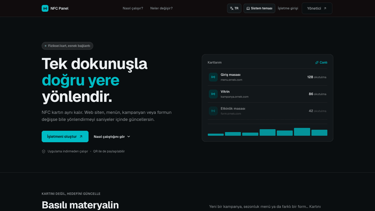375x211 pixels.
Task: Open the Yönetici button
Action: pyautogui.click(x=317, y=8)
